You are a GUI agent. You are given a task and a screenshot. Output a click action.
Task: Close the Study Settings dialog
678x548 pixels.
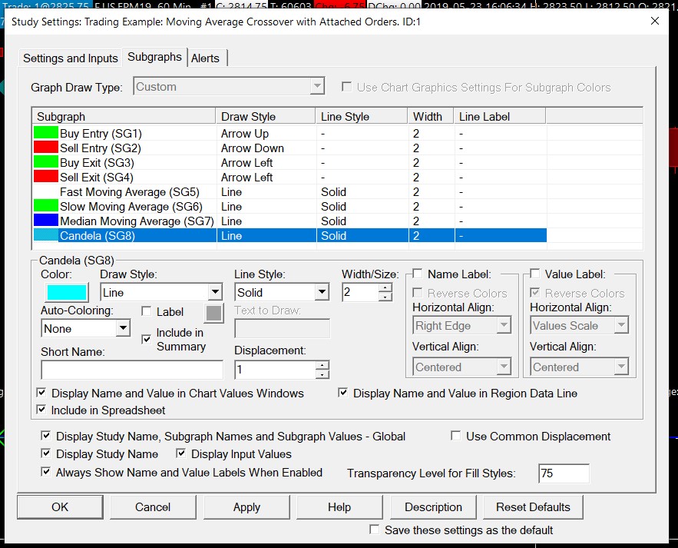click(x=655, y=22)
